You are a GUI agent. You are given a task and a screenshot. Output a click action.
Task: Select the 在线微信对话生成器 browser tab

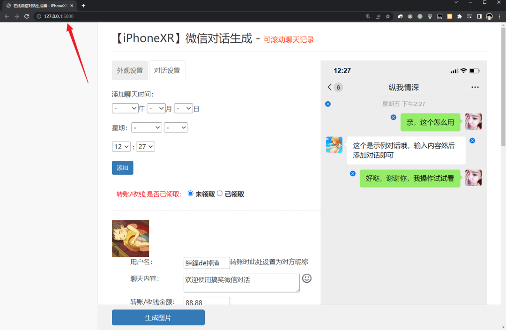tap(40, 6)
